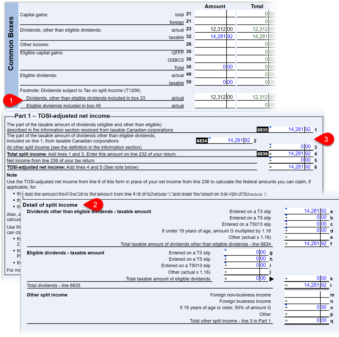Click the black arrow pointing to line k
This screenshot has height=337, width=339.
(x=272, y=279)
